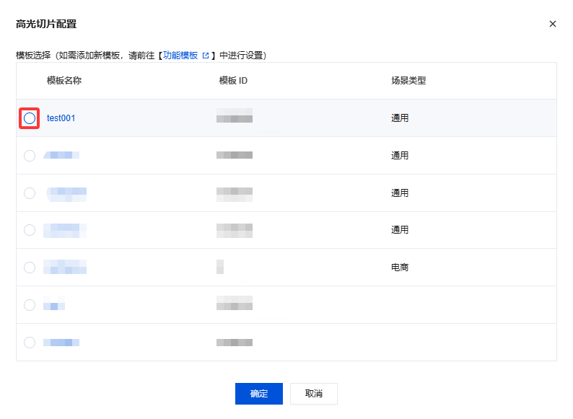Click the external link icon beside 功能模板
The image size is (573, 419).
(206, 56)
